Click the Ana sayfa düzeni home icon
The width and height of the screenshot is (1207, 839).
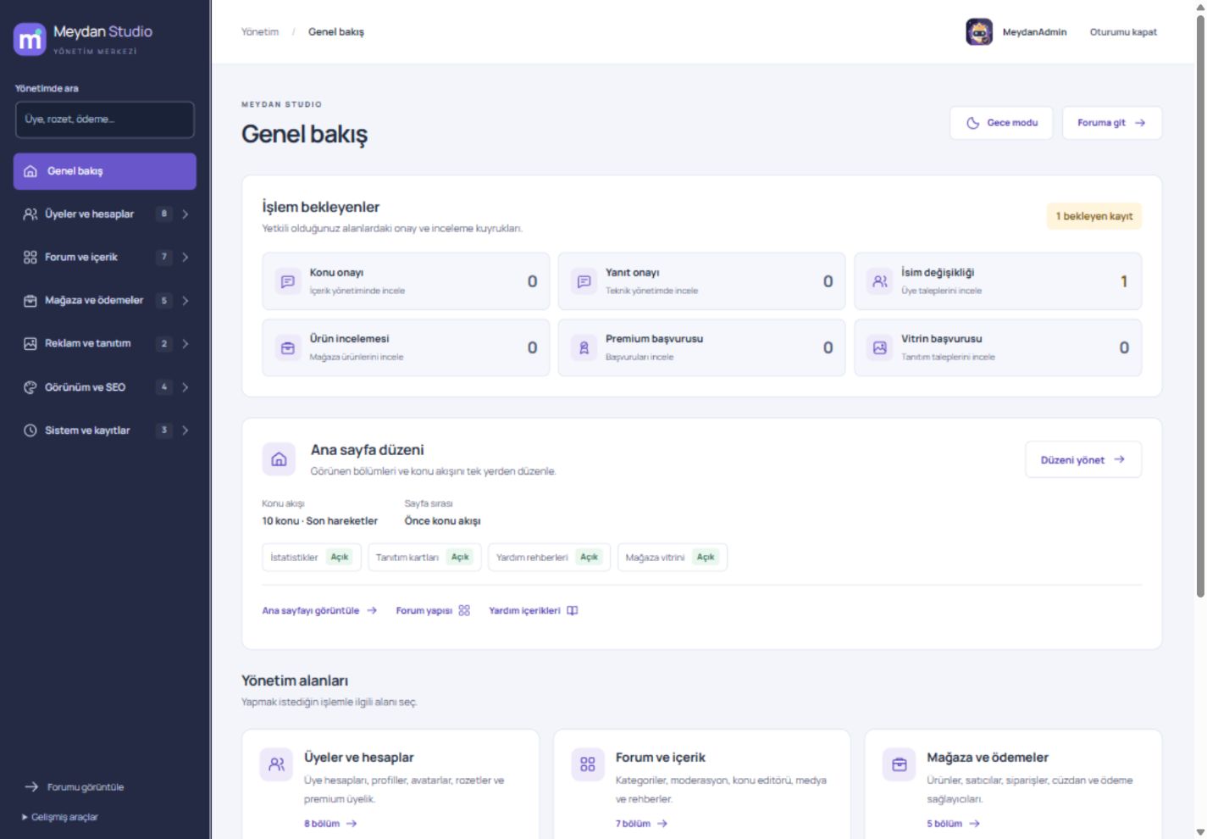point(279,459)
